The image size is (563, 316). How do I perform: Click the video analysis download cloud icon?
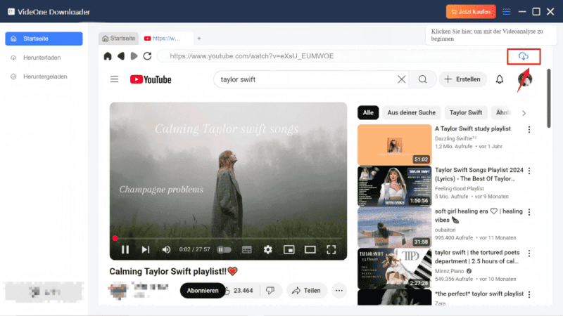pyautogui.click(x=524, y=56)
